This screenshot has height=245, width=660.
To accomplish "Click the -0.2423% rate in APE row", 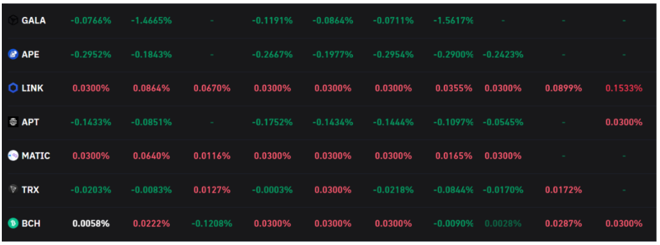I will (503, 54).
